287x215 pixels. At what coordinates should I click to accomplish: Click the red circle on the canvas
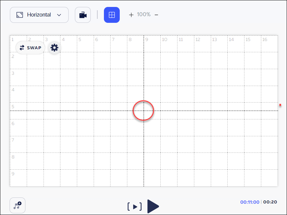pos(143,110)
